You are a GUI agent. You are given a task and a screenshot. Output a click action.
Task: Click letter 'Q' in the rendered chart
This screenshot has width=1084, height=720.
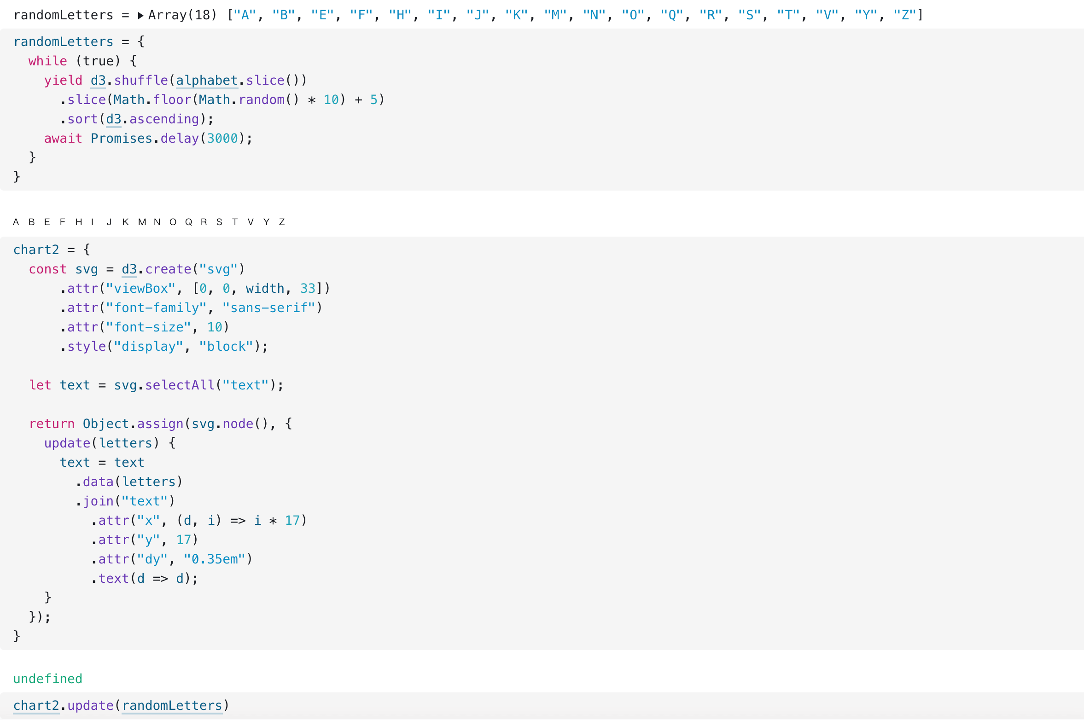click(x=189, y=222)
